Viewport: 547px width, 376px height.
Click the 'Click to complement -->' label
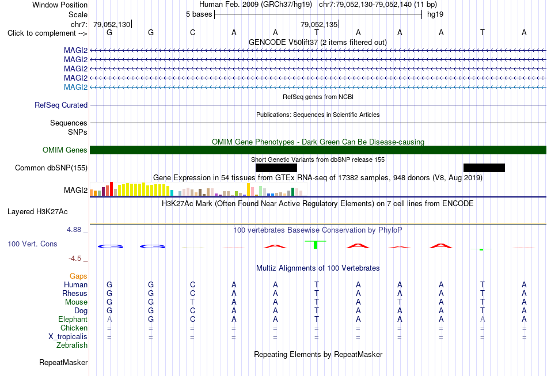(x=47, y=33)
